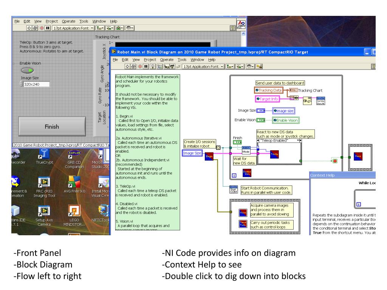This screenshot has width=387, height=290.
Task: Open Distribute Objects dropdown in Front Panel
Action: click(x=110, y=28)
